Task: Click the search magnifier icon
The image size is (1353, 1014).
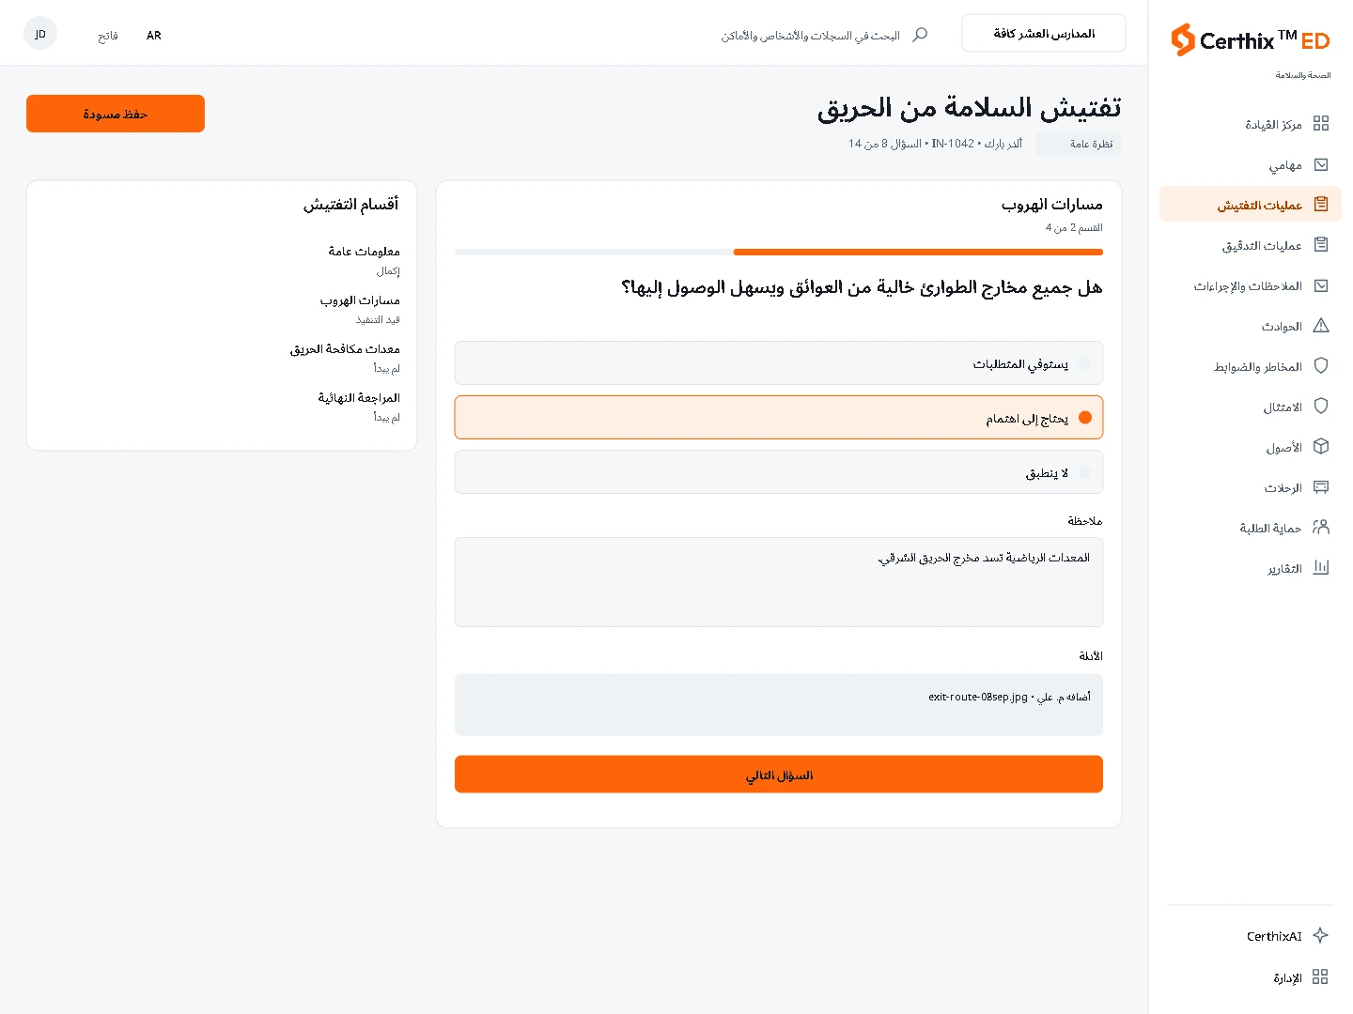Action: pyautogui.click(x=920, y=34)
